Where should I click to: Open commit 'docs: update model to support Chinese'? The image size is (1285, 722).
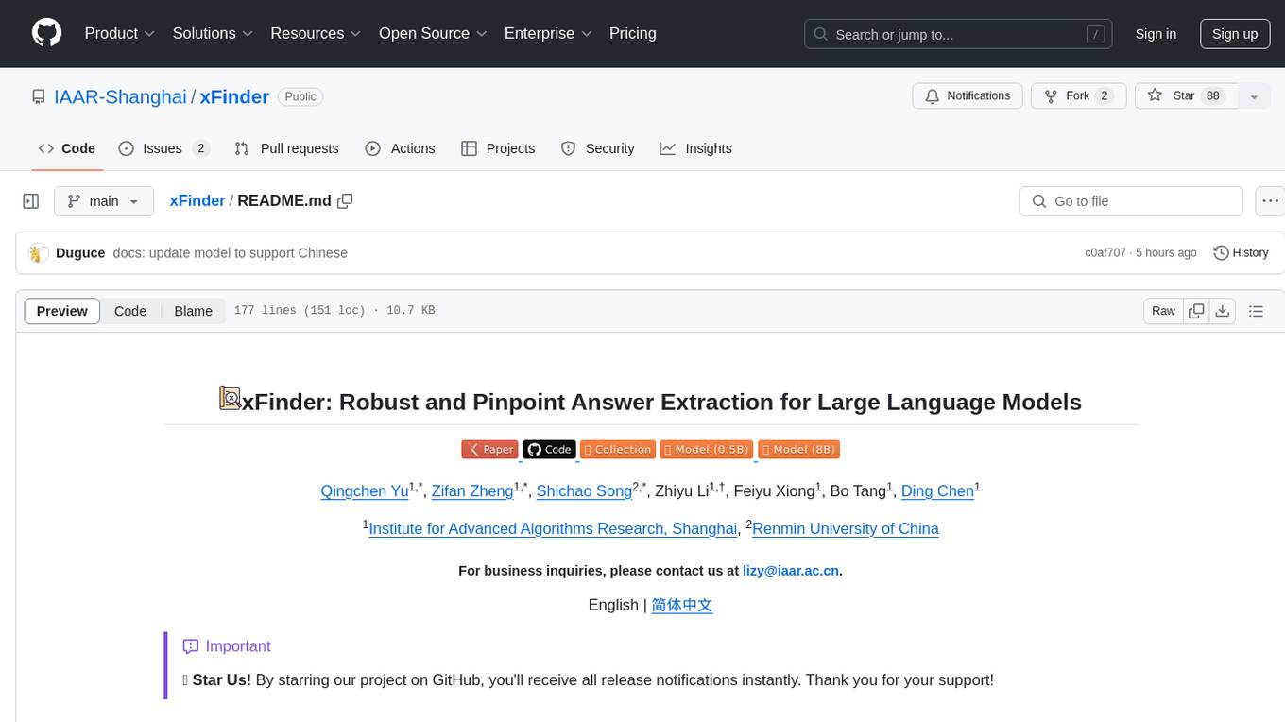coord(230,253)
